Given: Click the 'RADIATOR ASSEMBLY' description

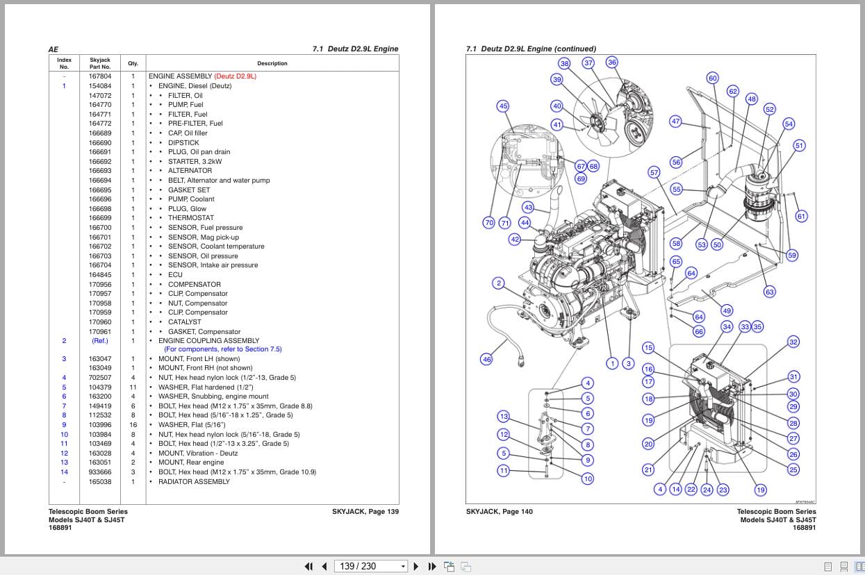Looking at the screenshot, I should [x=194, y=482].
